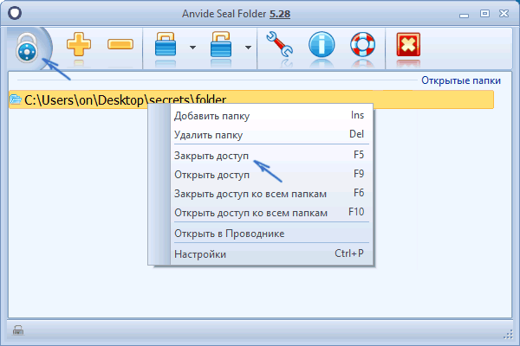The width and height of the screenshot is (520, 346).
Task: Choose "Удалить папку" from context menu
Action: coord(271,134)
